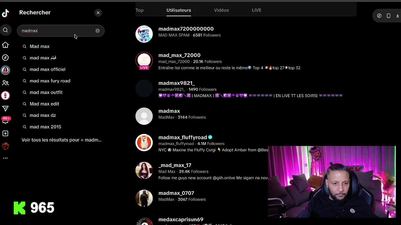Click magnifier icon beside 'mad max 2015'
Screen dimensions: 401x225
click(x=24, y=127)
